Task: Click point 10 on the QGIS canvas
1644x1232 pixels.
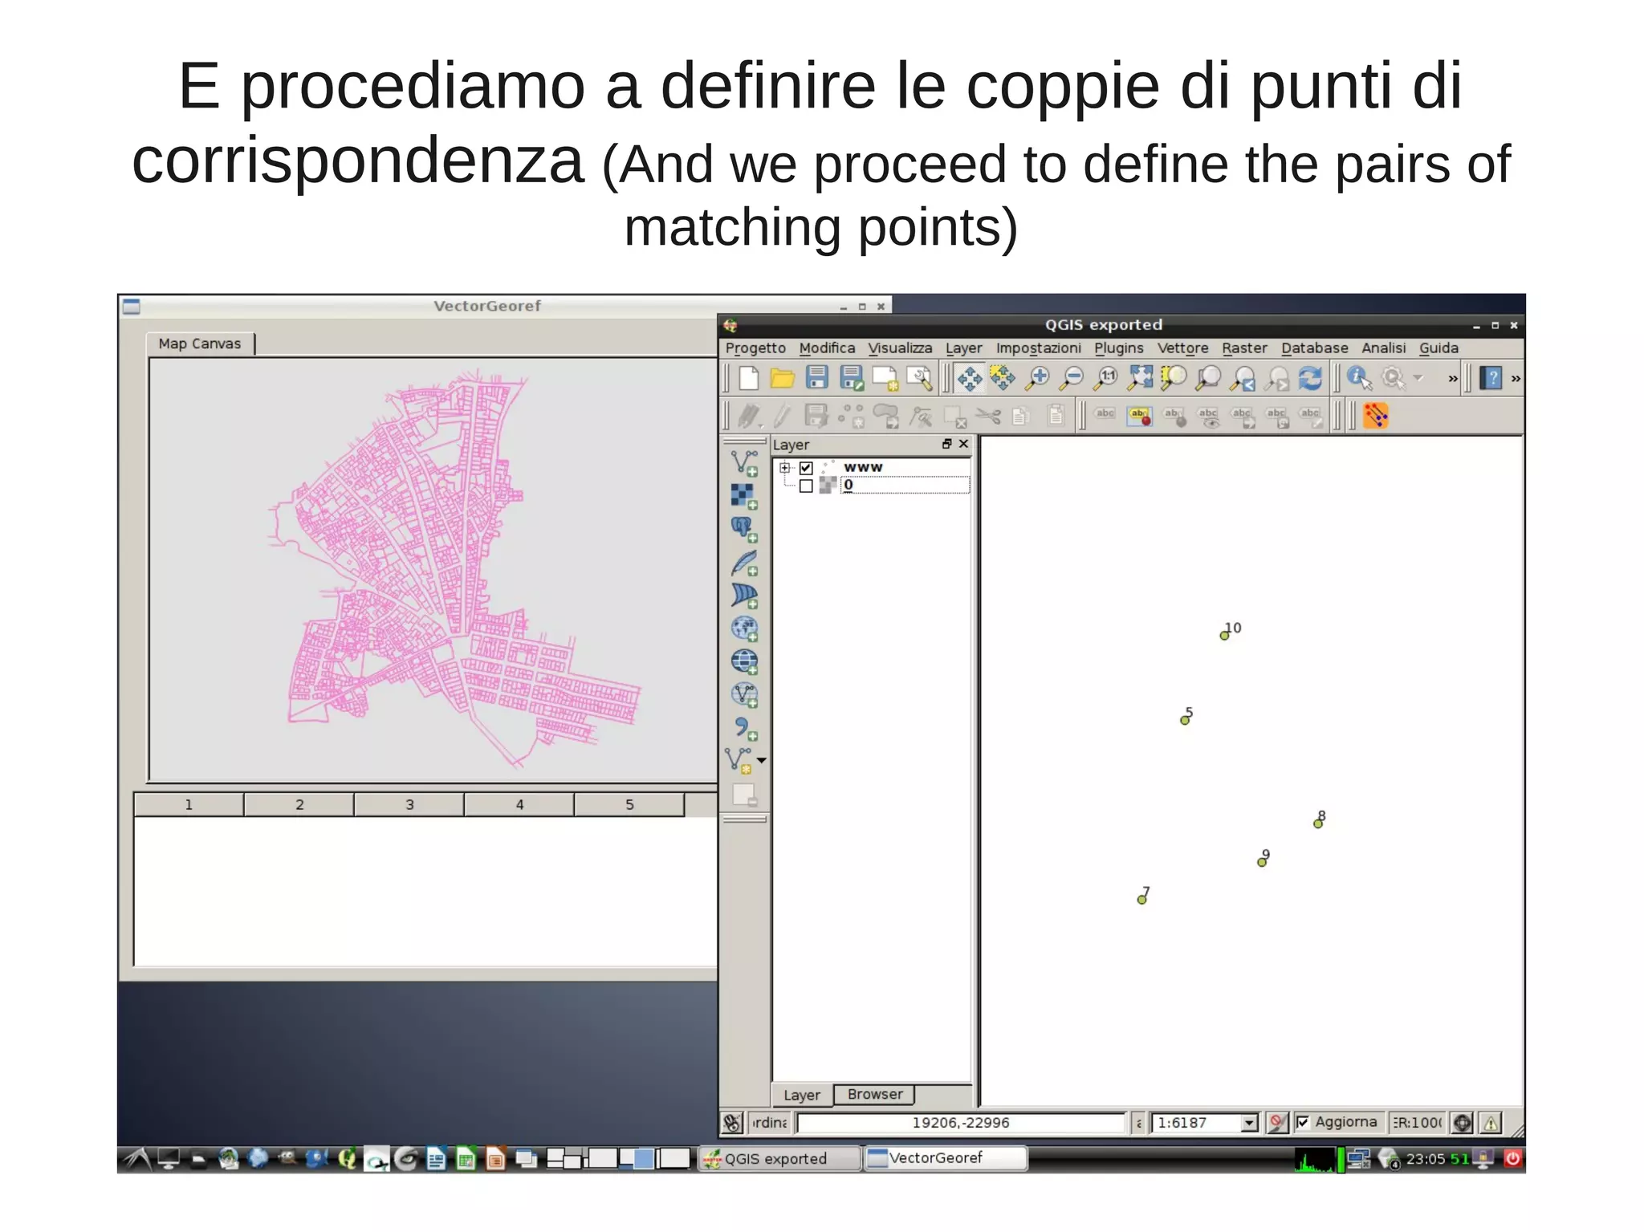Action: [x=1224, y=636]
